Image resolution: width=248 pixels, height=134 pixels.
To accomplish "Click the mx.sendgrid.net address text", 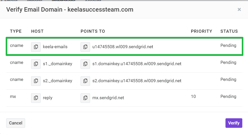I will (108, 98).
